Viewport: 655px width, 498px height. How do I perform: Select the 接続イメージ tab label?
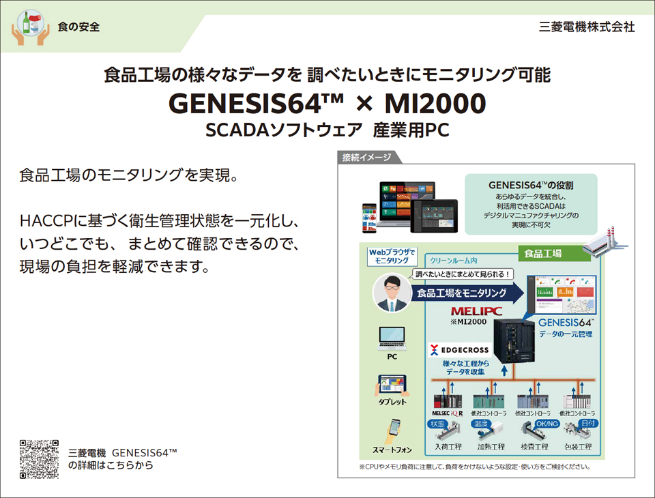[x=367, y=157]
